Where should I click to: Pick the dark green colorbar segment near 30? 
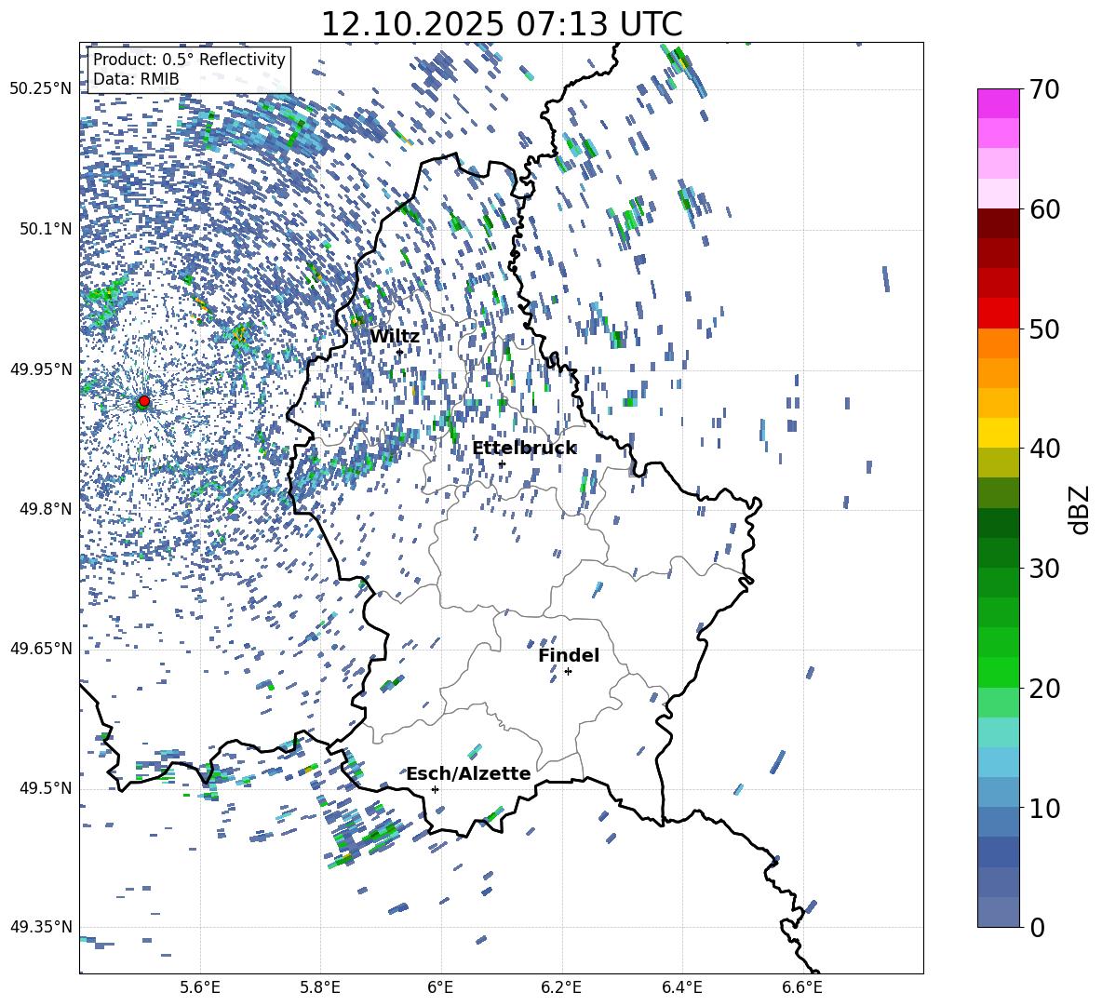click(999, 553)
